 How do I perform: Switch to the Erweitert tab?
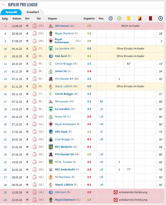coord(33,12)
